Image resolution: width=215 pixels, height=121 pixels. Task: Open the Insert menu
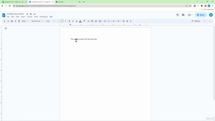coord(23,17)
